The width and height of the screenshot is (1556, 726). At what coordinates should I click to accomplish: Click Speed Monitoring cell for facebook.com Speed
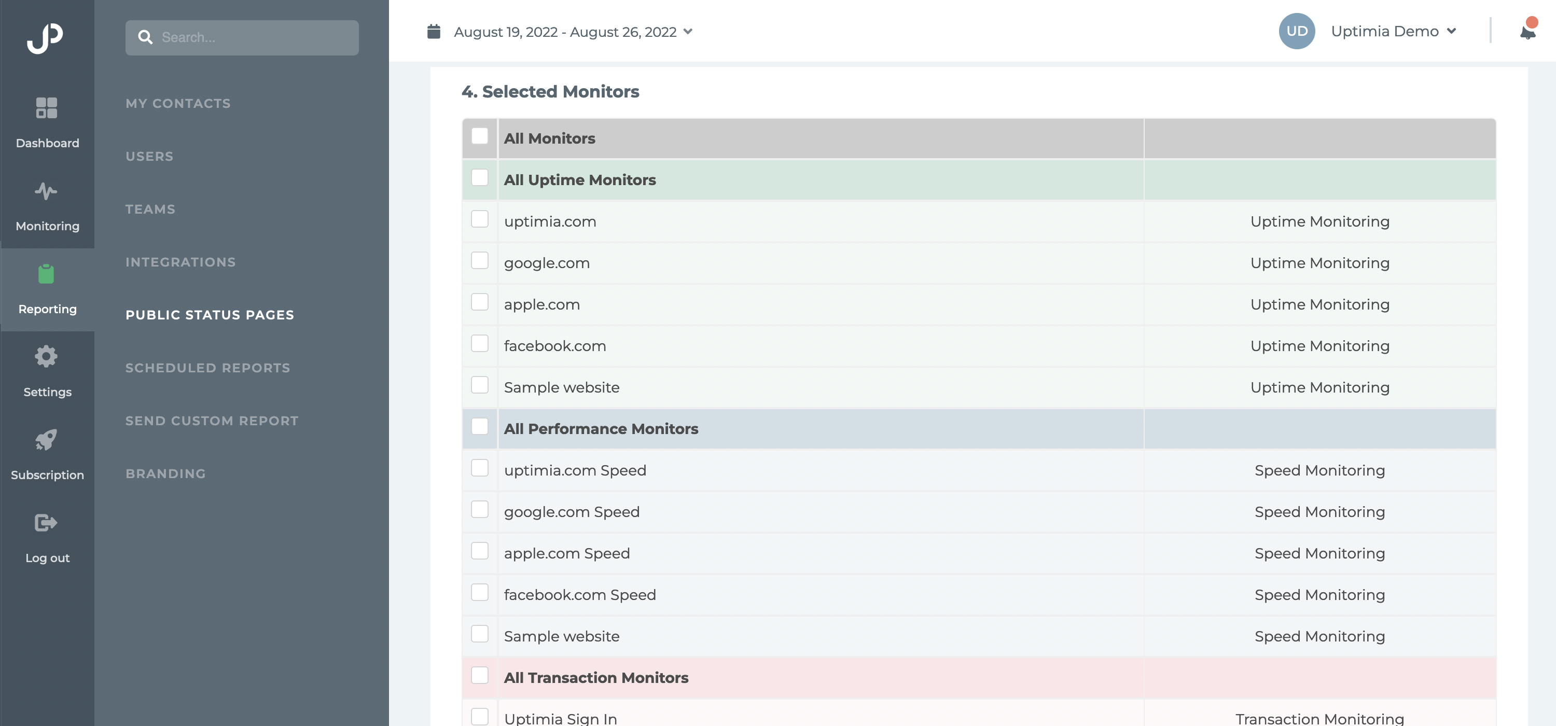[x=1319, y=595]
